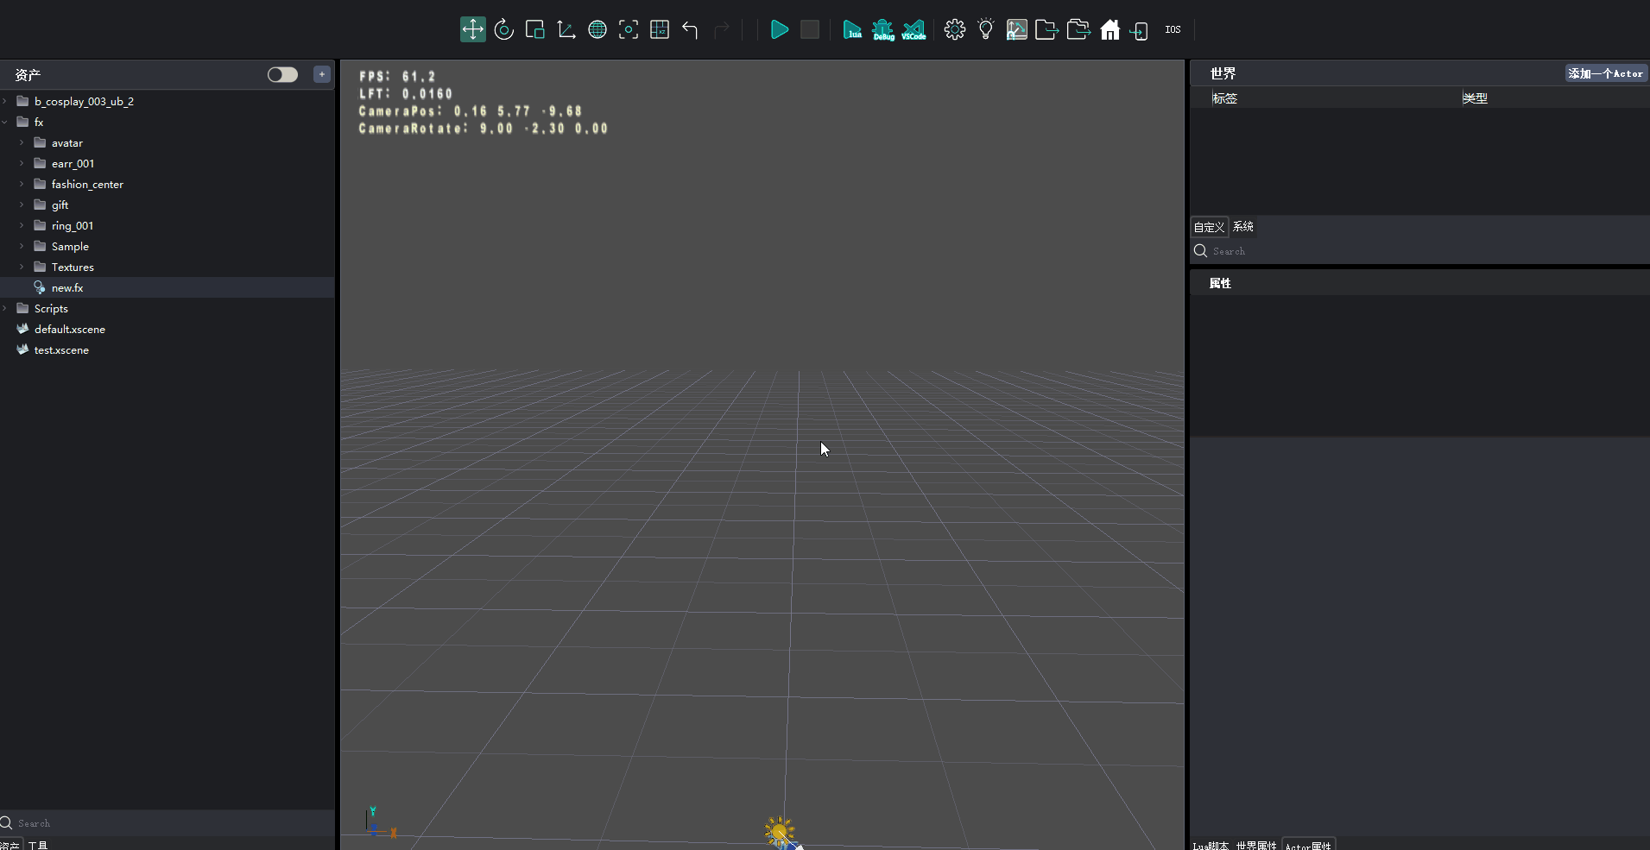Click 添加一个Actor button

[1606, 73]
